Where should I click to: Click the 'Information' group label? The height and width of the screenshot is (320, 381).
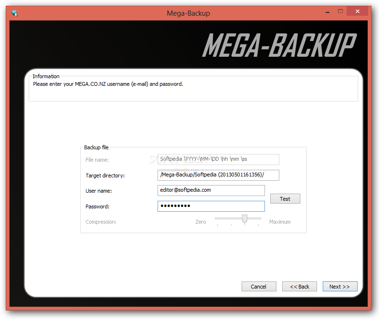pos(46,76)
